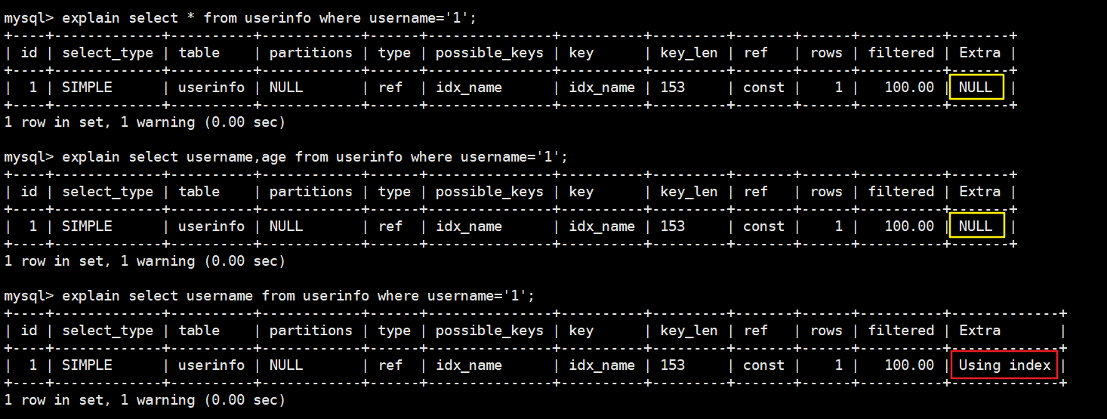Click "153" key_len value in second result row
The image size is (1107, 419).
coord(672,226)
